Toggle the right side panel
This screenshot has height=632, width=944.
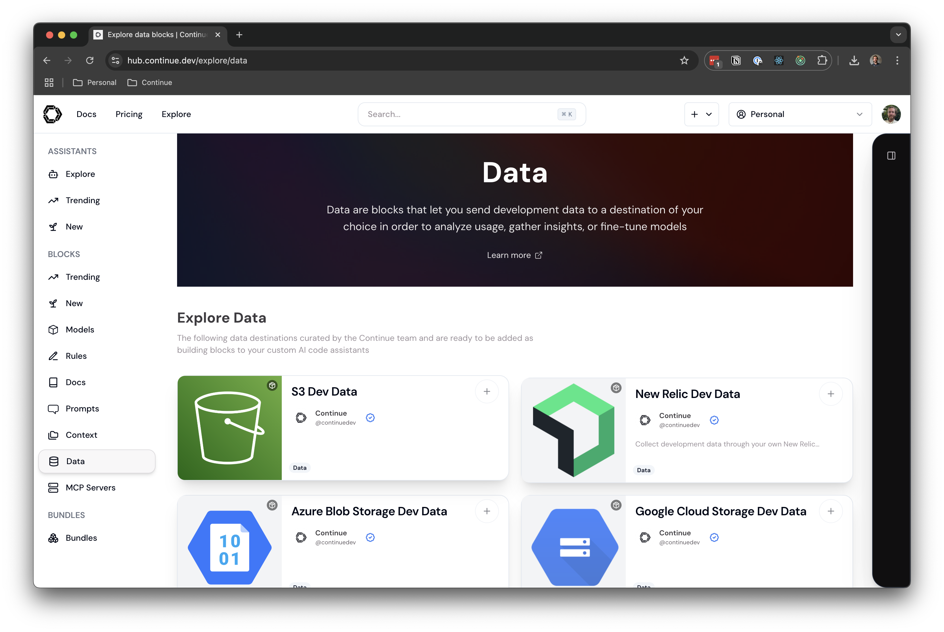point(891,156)
